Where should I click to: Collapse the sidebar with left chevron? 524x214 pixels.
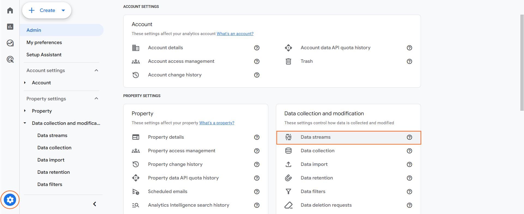coord(95,204)
